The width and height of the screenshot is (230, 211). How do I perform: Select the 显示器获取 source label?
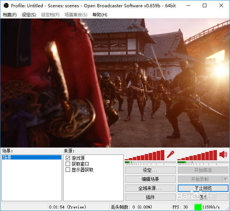click(x=82, y=170)
